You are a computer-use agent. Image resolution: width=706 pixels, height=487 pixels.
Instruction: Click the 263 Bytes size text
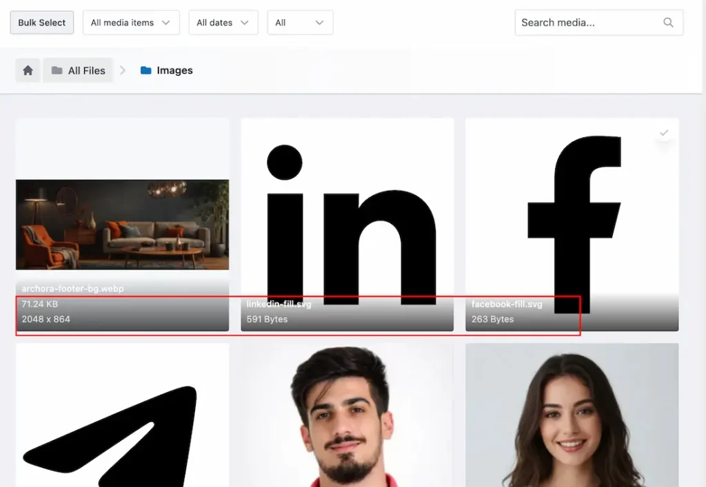tap(492, 319)
